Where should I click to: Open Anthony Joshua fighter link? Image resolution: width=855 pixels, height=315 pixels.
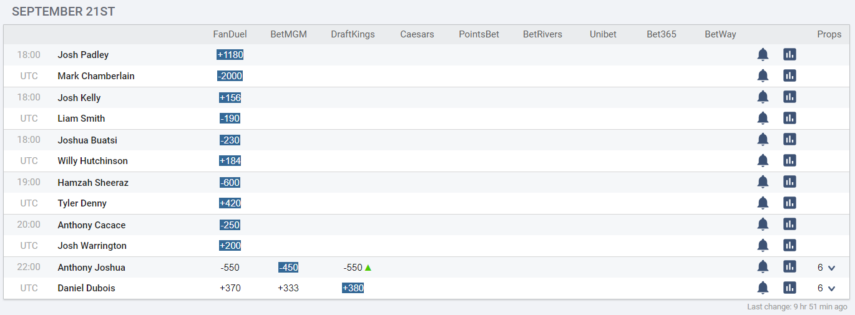point(91,268)
